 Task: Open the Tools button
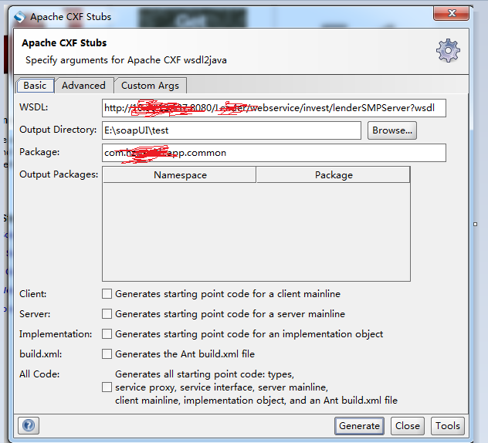448,425
